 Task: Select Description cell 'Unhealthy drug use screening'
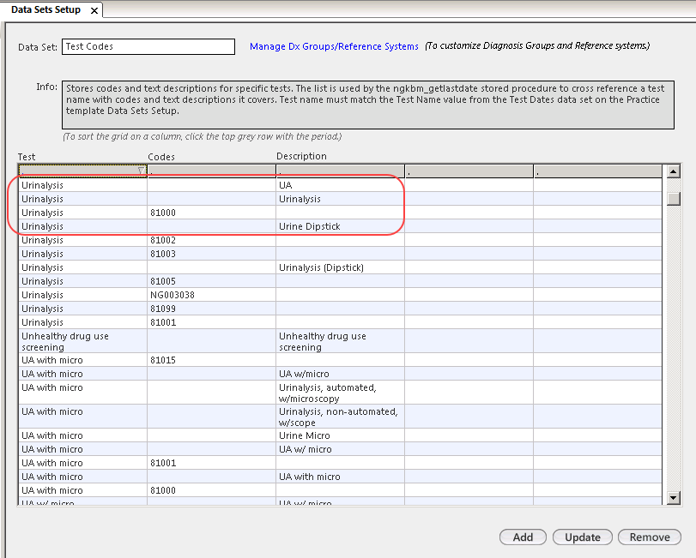pos(340,341)
